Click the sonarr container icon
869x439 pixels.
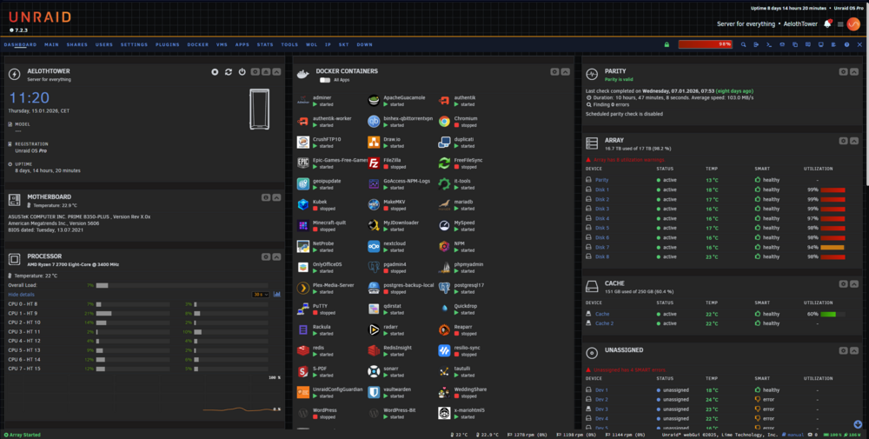point(374,371)
